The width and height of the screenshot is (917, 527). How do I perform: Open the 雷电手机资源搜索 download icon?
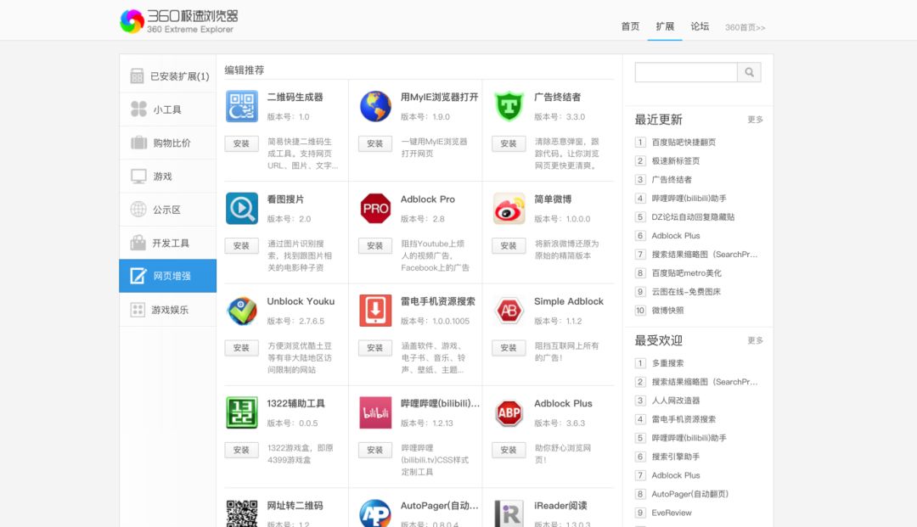pos(375,311)
